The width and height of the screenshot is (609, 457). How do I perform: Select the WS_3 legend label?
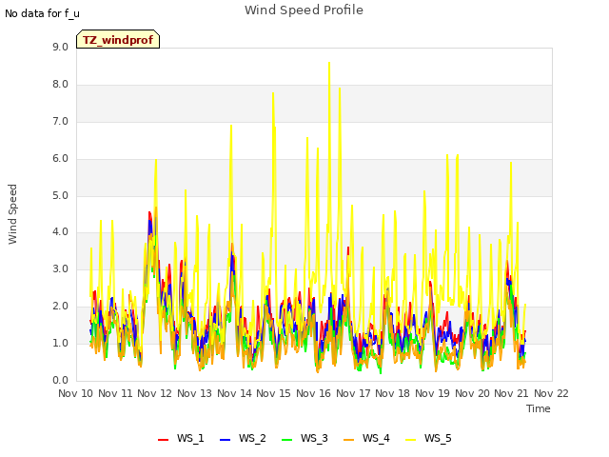pyautogui.click(x=314, y=438)
